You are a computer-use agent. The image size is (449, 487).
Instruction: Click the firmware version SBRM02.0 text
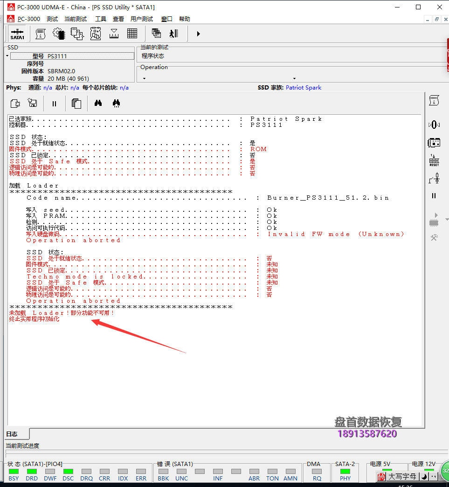pos(61,71)
